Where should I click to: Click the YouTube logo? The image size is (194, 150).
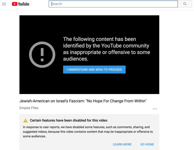click(x=21, y=4)
